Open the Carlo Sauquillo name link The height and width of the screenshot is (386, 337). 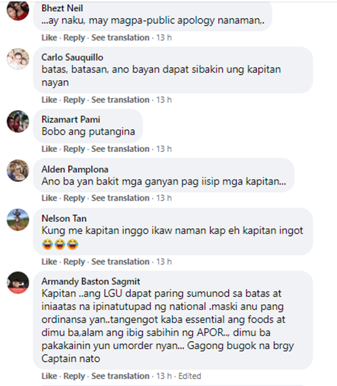(72, 57)
